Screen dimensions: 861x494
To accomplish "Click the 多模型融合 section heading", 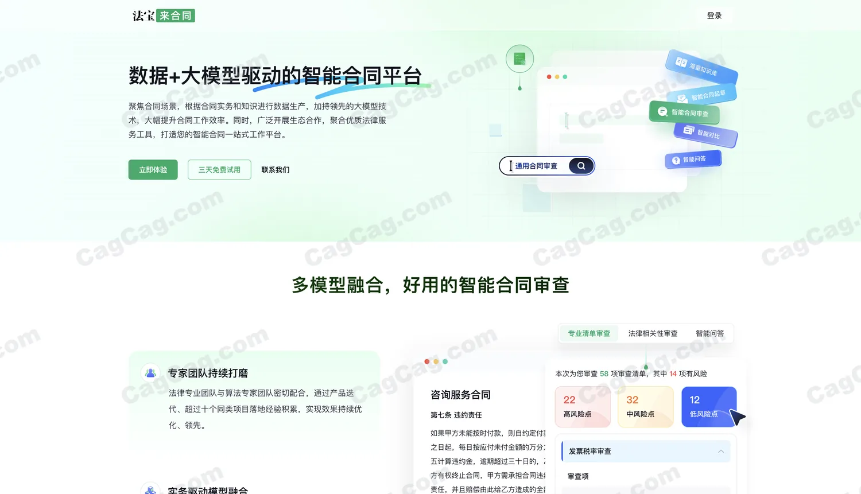I will click(x=430, y=285).
